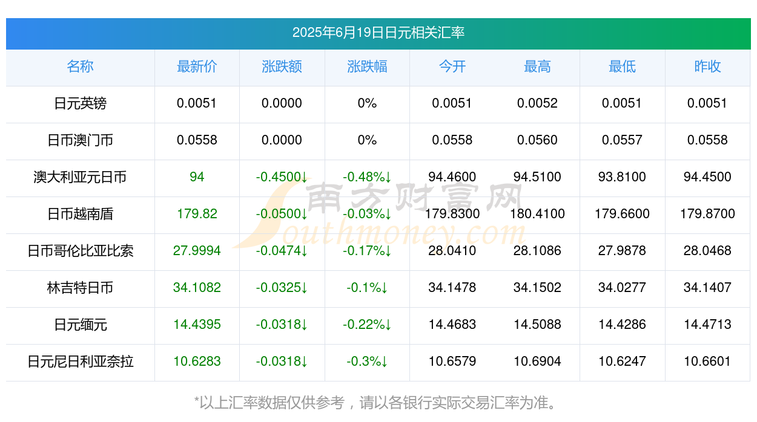Click the percent change '-0.17%↓'

tap(367, 251)
